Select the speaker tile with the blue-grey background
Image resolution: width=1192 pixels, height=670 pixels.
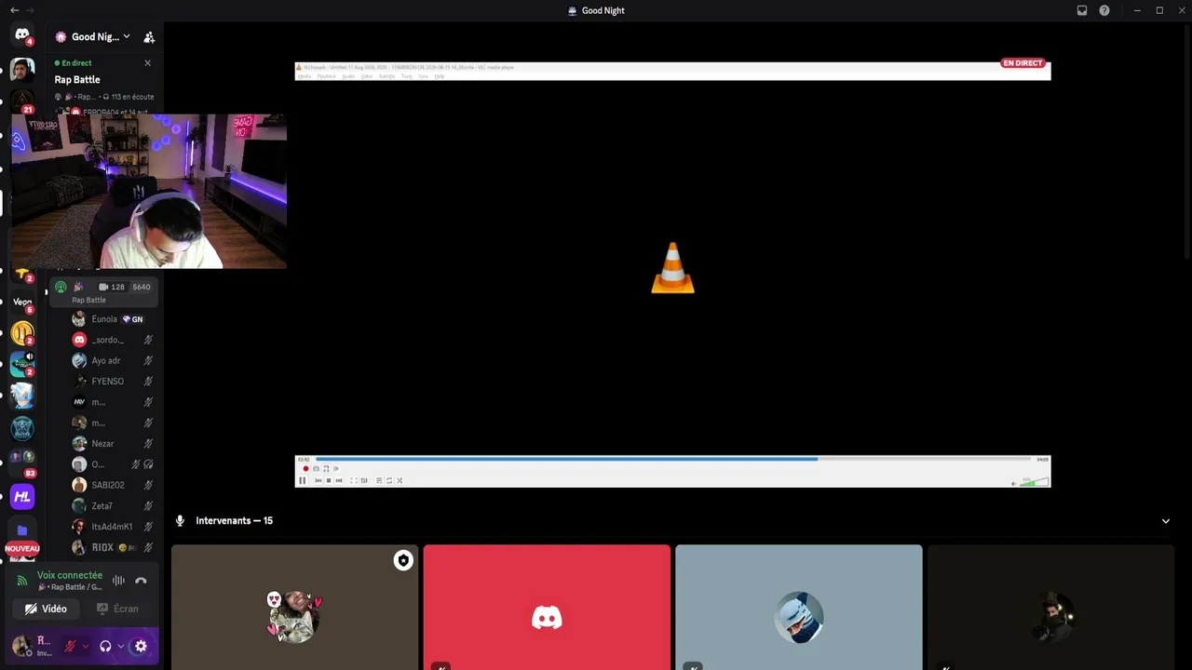point(799,608)
